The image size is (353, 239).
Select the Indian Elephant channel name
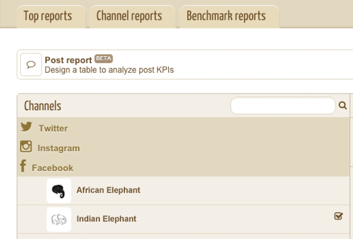pos(106,219)
